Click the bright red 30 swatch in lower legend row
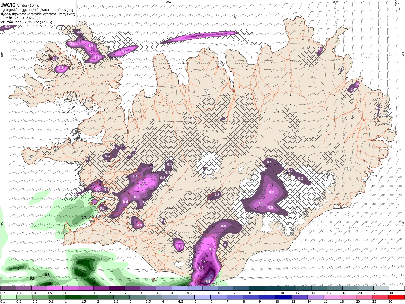405x304 pixels. click(x=397, y=297)
